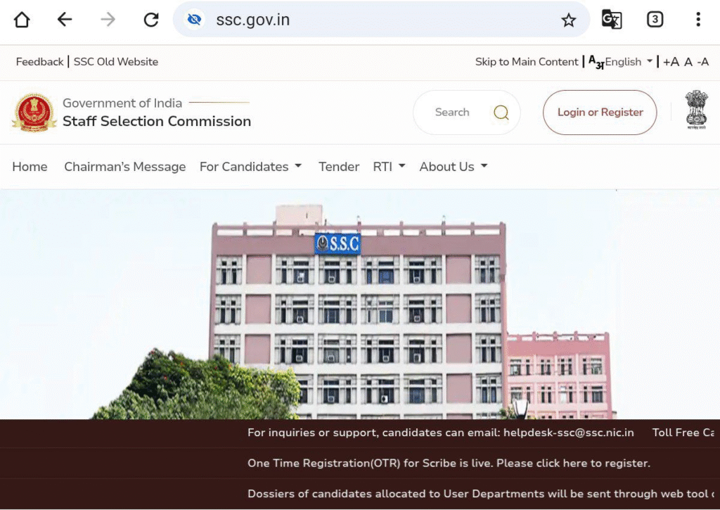Expand the For Candidates menu
720x510 pixels.
[x=251, y=166]
